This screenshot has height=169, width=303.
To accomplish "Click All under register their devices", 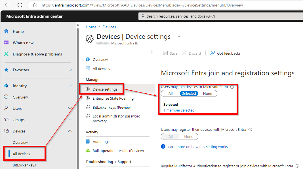I will tap(171, 137).
